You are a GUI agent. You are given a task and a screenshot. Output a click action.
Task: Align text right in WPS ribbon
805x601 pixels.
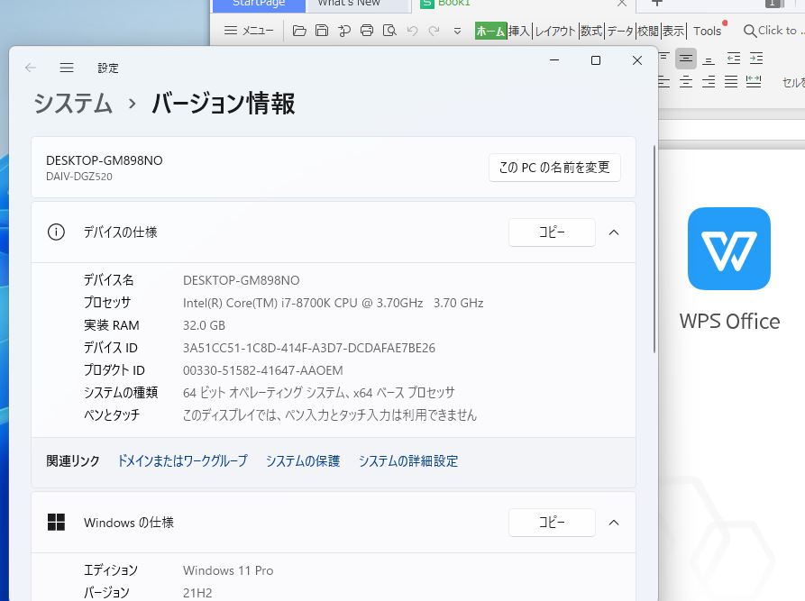point(709,81)
